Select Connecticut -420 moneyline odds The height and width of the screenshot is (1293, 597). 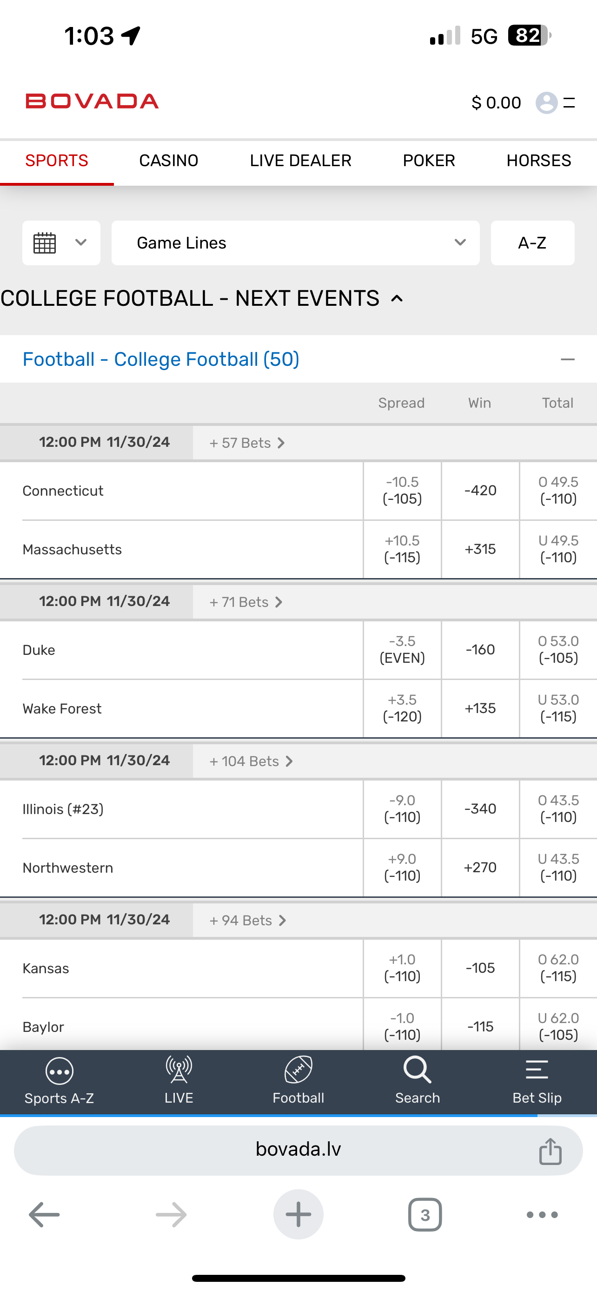point(480,491)
